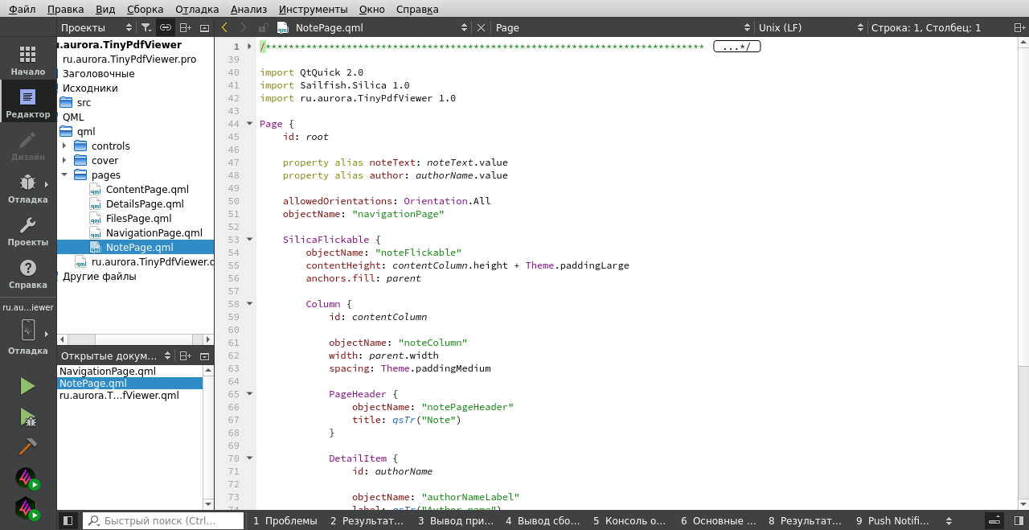
Task: Build the project using the hammer icon
Action: coord(28,446)
